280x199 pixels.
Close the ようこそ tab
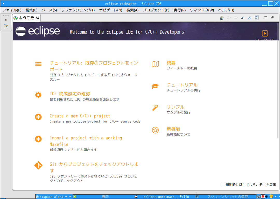pyautogui.click(x=37, y=18)
